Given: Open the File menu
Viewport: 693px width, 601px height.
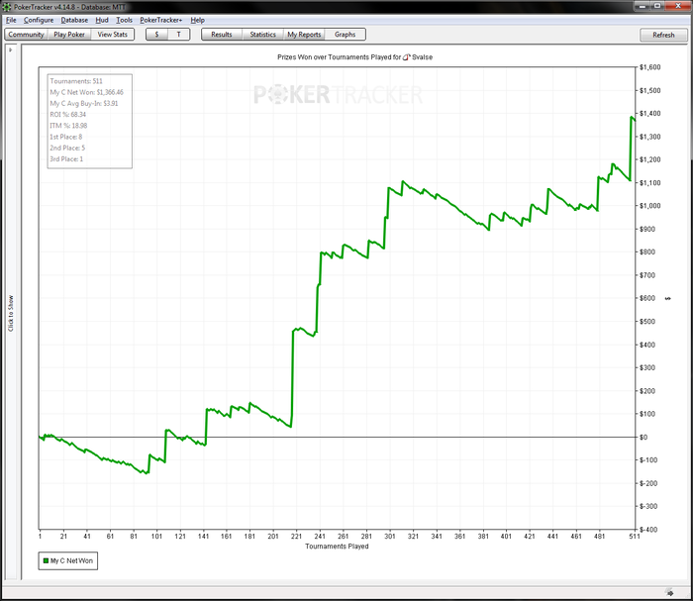Looking at the screenshot, I should coord(11,20).
